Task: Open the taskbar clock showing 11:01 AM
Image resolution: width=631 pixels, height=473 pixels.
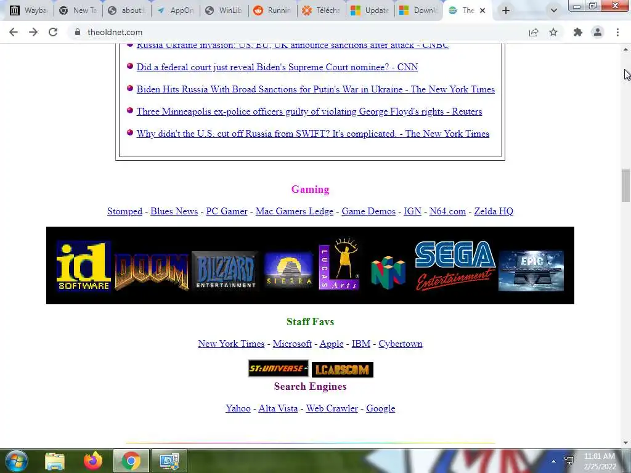Action: [600, 461]
